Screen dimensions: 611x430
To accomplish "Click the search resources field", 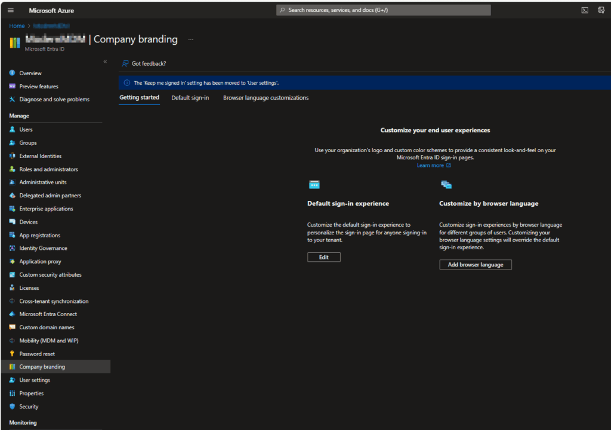I will point(382,10).
